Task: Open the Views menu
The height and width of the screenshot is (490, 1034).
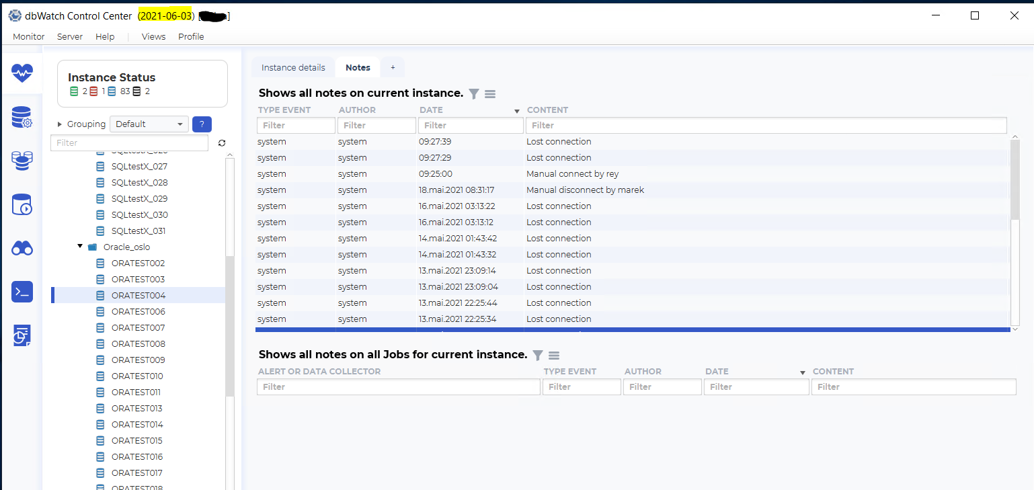Action: click(153, 37)
